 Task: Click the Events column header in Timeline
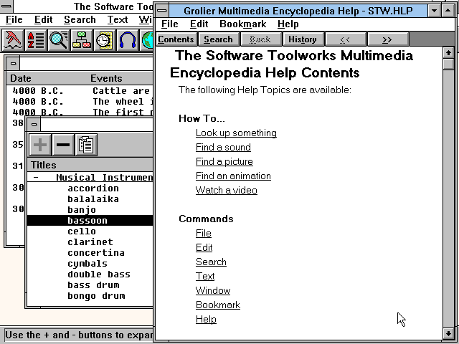106,78
